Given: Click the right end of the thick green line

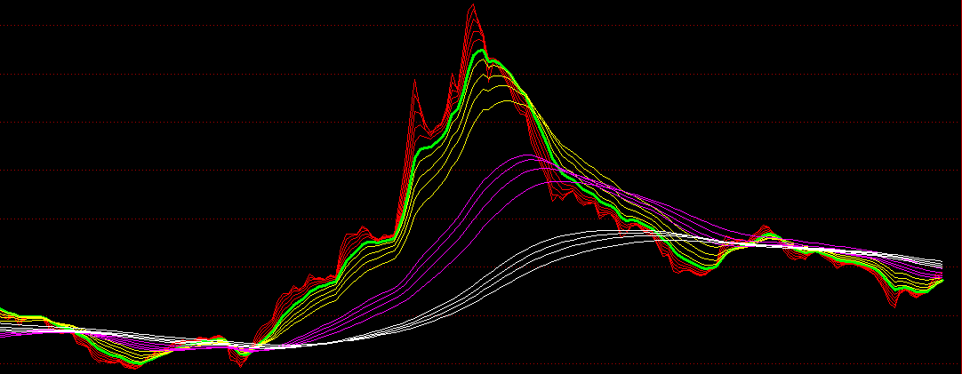Looking at the screenshot, I should [x=941, y=282].
